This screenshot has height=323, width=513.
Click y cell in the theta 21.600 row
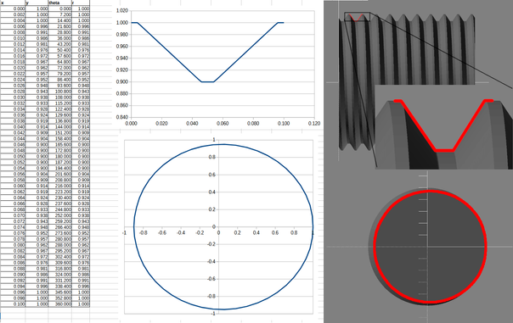37,26
